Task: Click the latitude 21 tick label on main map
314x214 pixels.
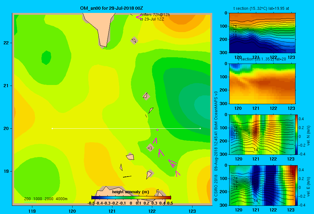Action: [x=6, y=86]
